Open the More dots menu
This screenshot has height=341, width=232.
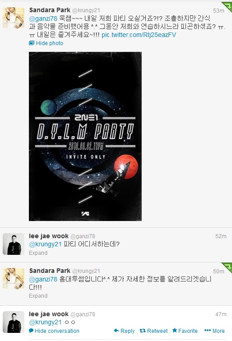coord(208,330)
